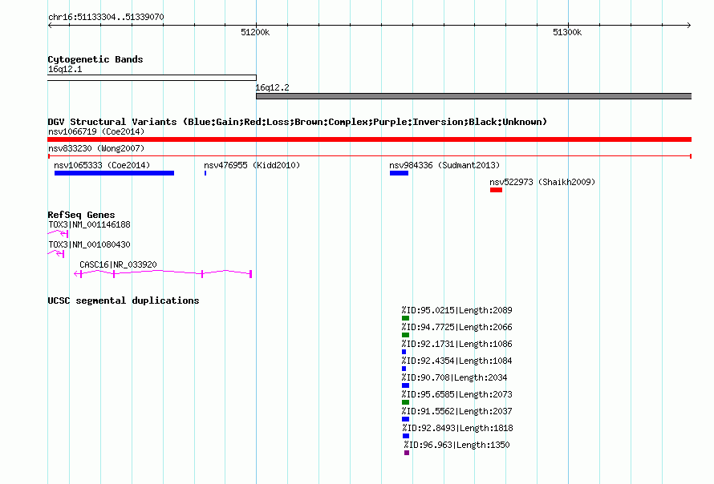Click the nsv1066719 (Coe2014) red loss bar
Screen dimensions: 714x484
pos(369,139)
